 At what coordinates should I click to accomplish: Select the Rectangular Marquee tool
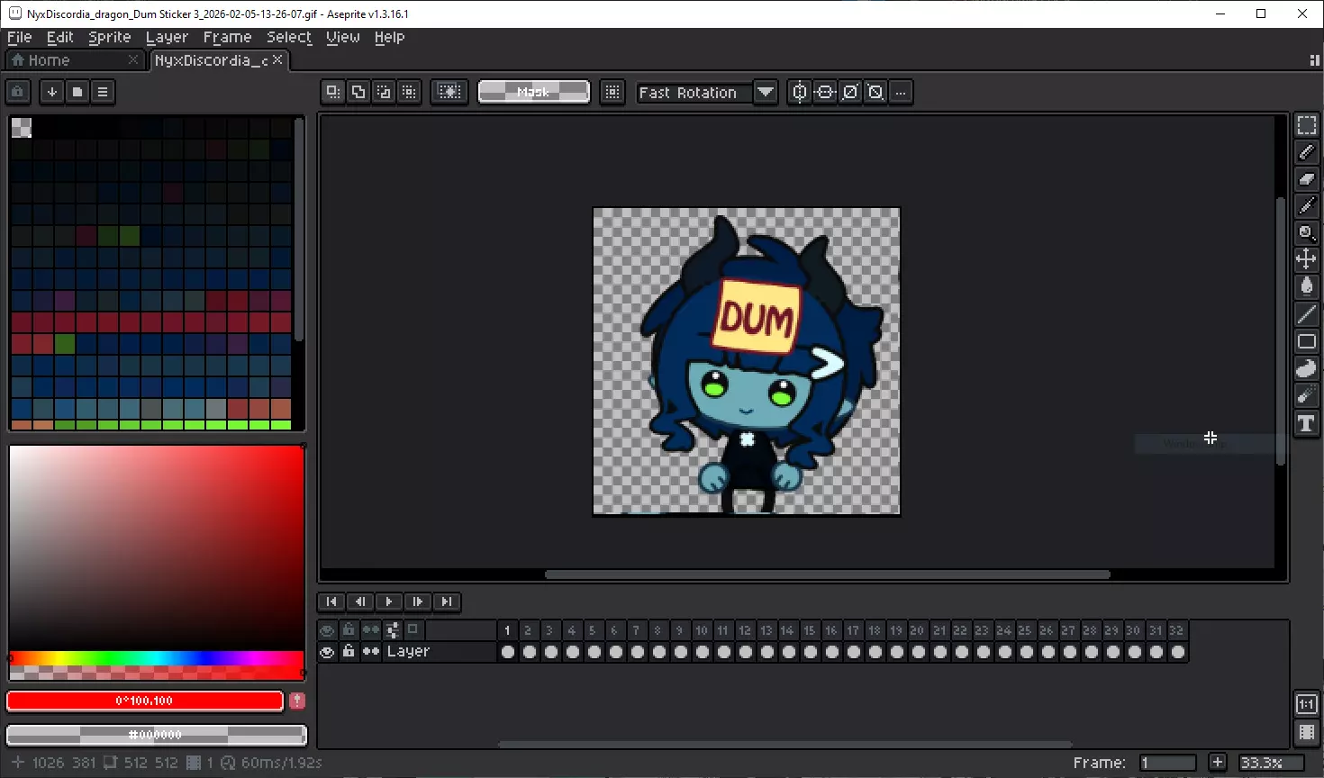1306,125
